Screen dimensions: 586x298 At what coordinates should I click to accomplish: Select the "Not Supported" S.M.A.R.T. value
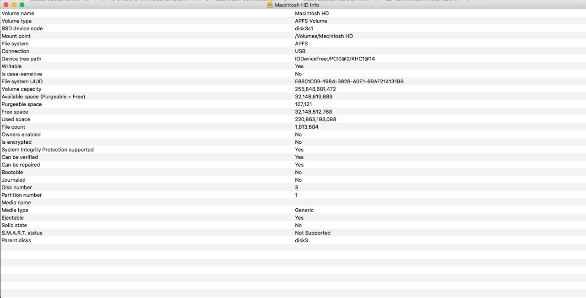[313, 233]
